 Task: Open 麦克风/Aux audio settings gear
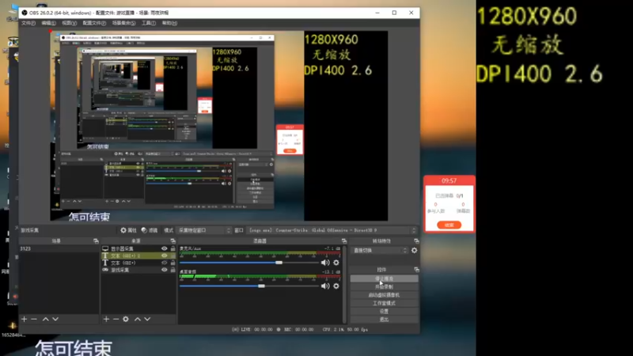point(336,263)
